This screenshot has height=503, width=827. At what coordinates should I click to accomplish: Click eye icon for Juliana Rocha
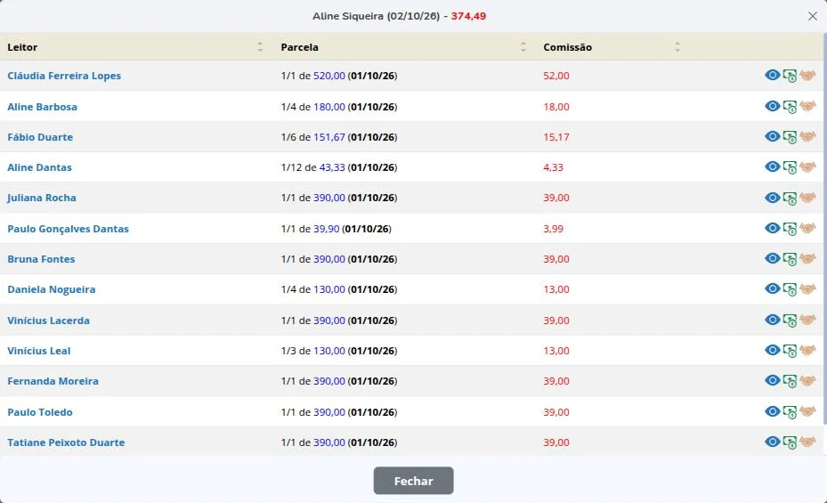pos(772,197)
